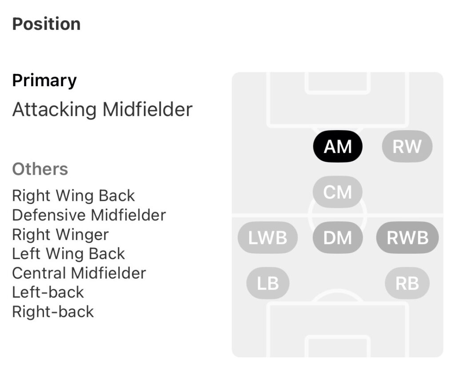Image resolution: width=455 pixels, height=371 pixels.
Task: Select the DM marker near the center circle
Action: point(338,238)
